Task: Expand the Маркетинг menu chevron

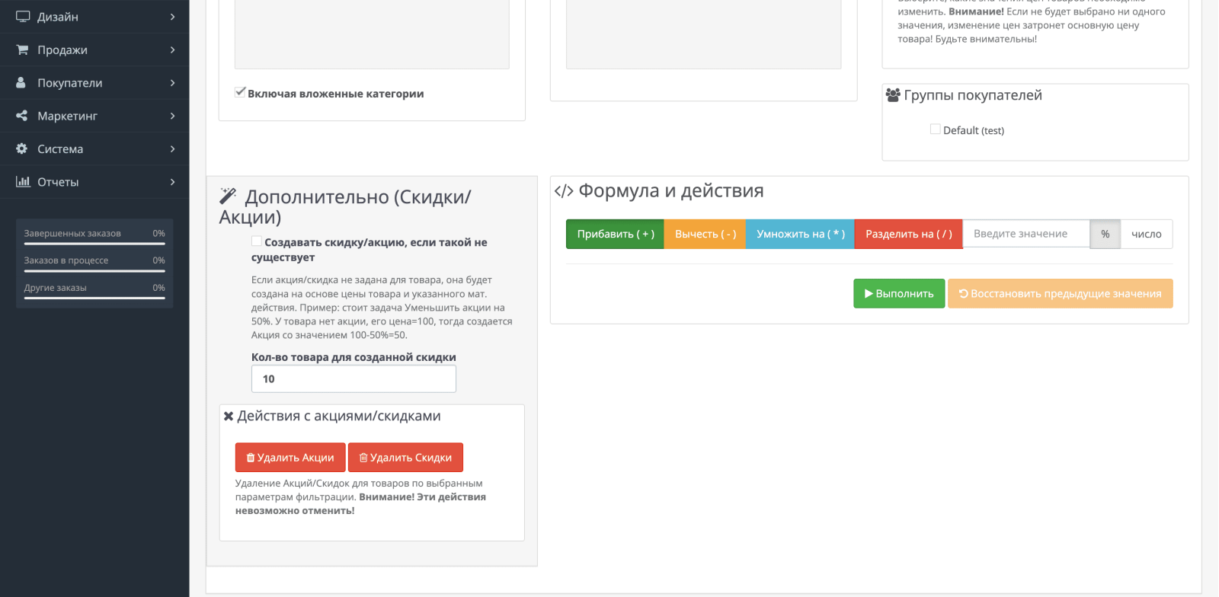Action: pyautogui.click(x=173, y=116)
